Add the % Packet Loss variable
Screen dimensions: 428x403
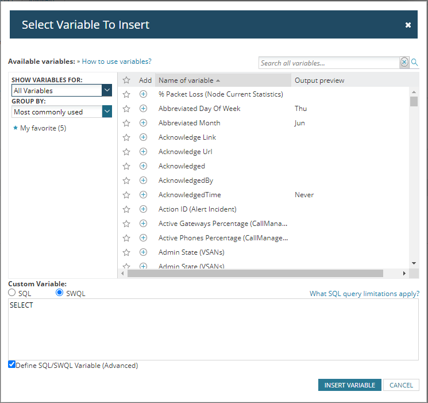tap(144, 94)
